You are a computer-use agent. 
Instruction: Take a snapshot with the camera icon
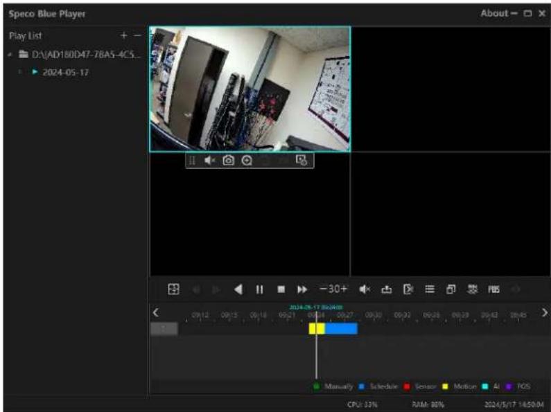pos(229,161)
